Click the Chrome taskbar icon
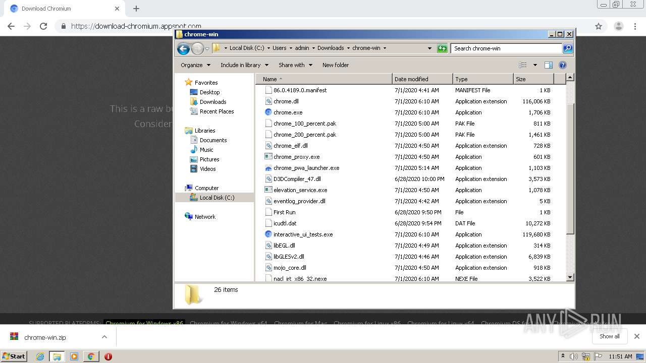This screenshot has width=646, height=363. (91, 356)
